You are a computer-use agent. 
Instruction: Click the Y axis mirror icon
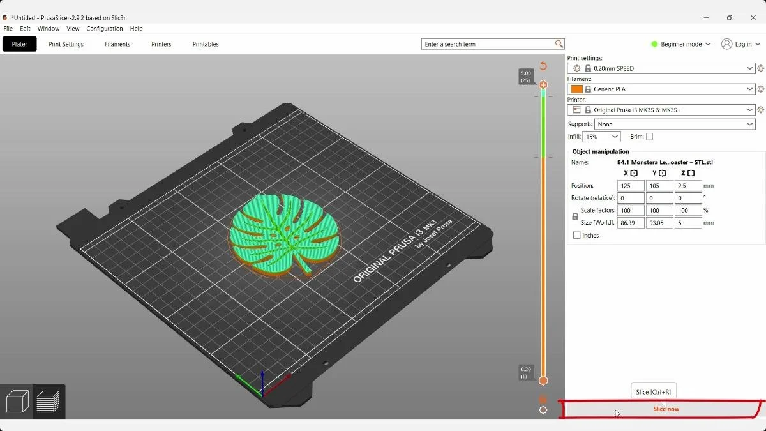coord(662,173)
